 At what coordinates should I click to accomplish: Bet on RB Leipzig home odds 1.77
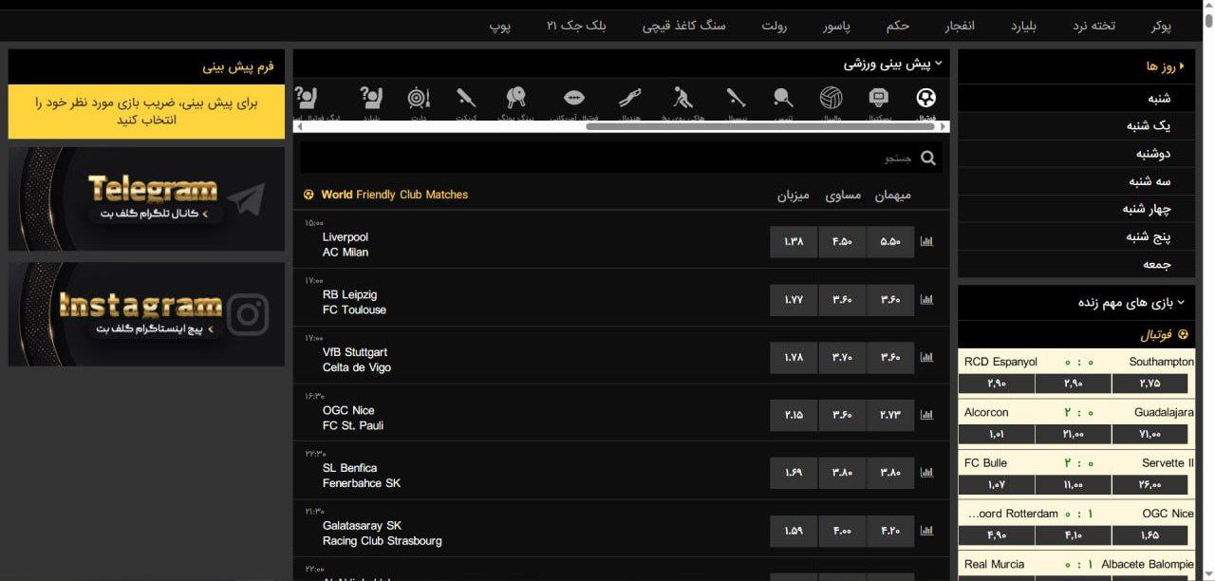coord(794,300)
